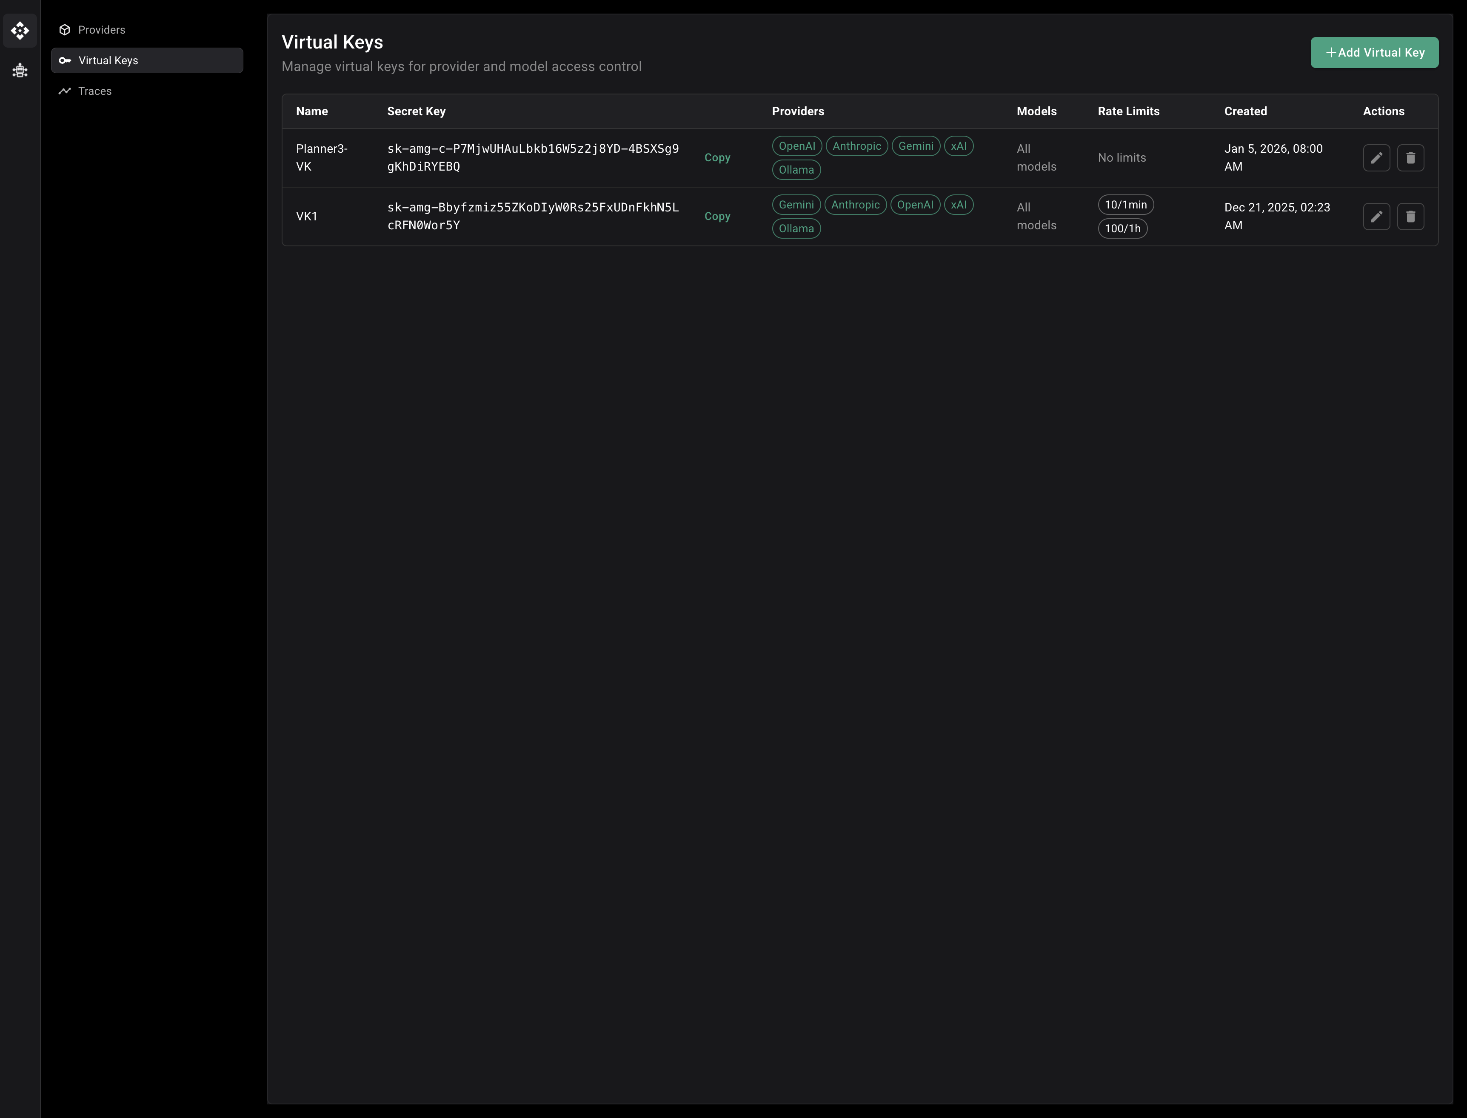The image size is (1467, 1118).
Task: Edit the Planner3-VK key via pencil icon
Action: coord(1377,158)
